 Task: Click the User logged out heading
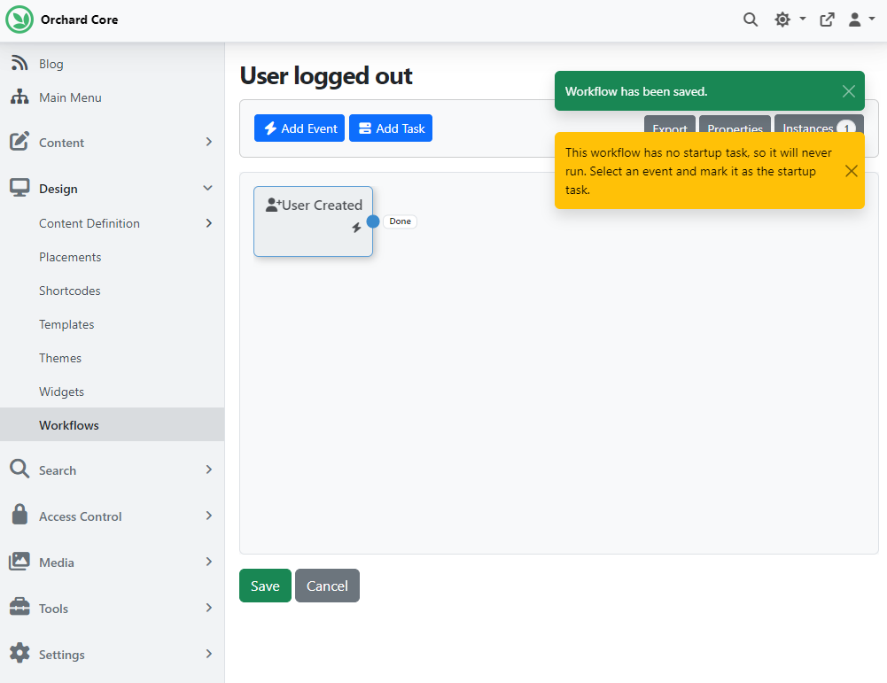[x=326, y=76]
